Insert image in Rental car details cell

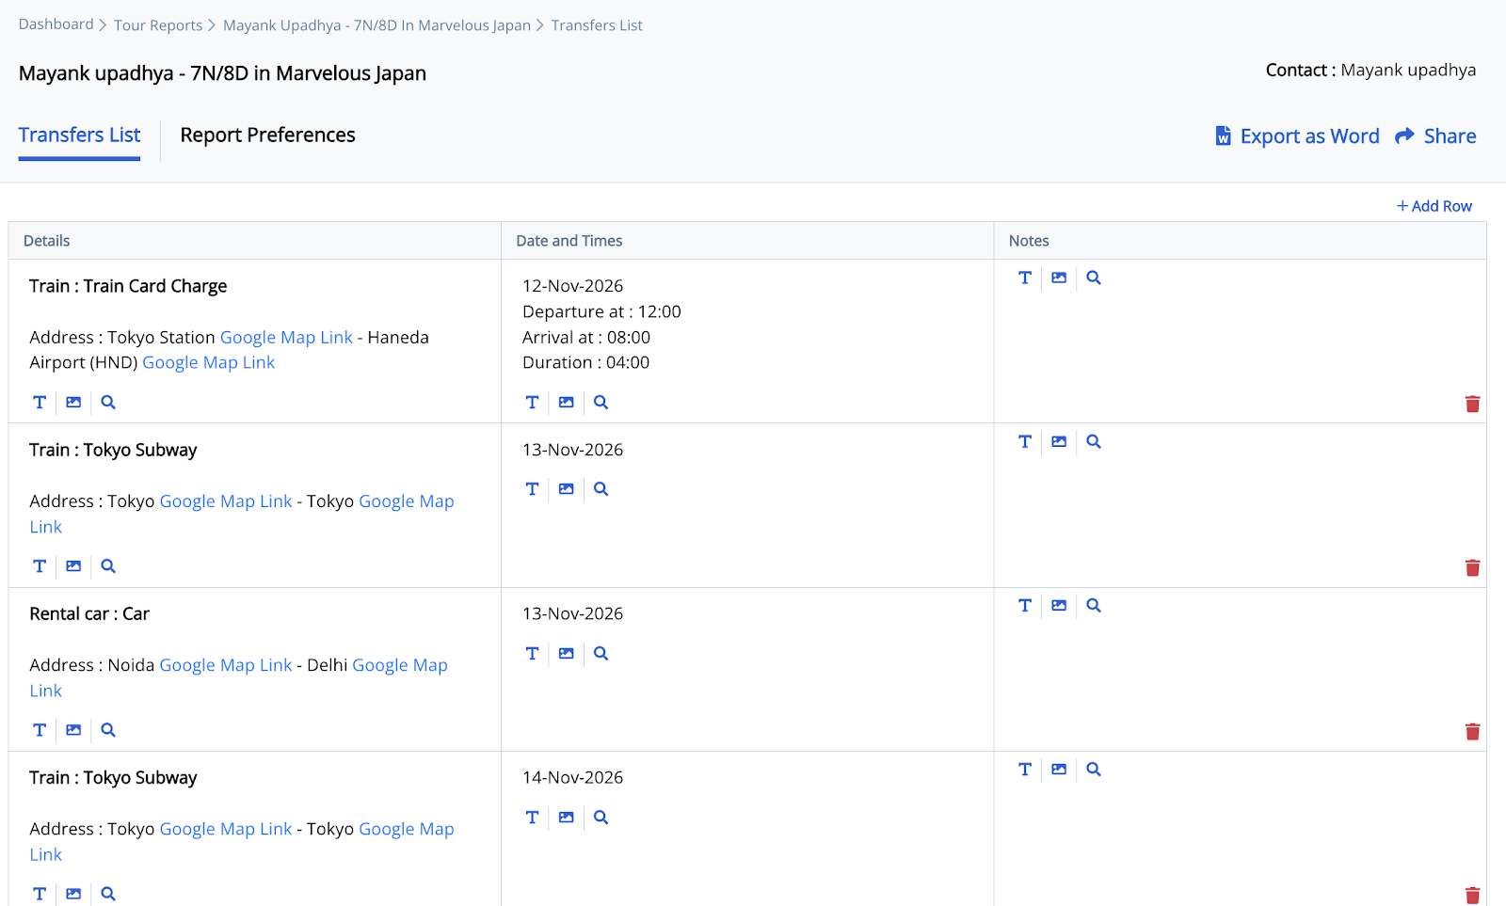point(73,730)
